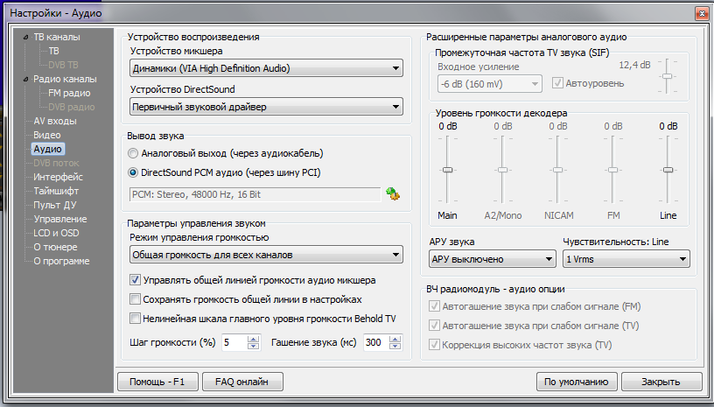
Task: Open the АРУ звука dropdown
Action: pyautogui.click(x=493, y=259)
